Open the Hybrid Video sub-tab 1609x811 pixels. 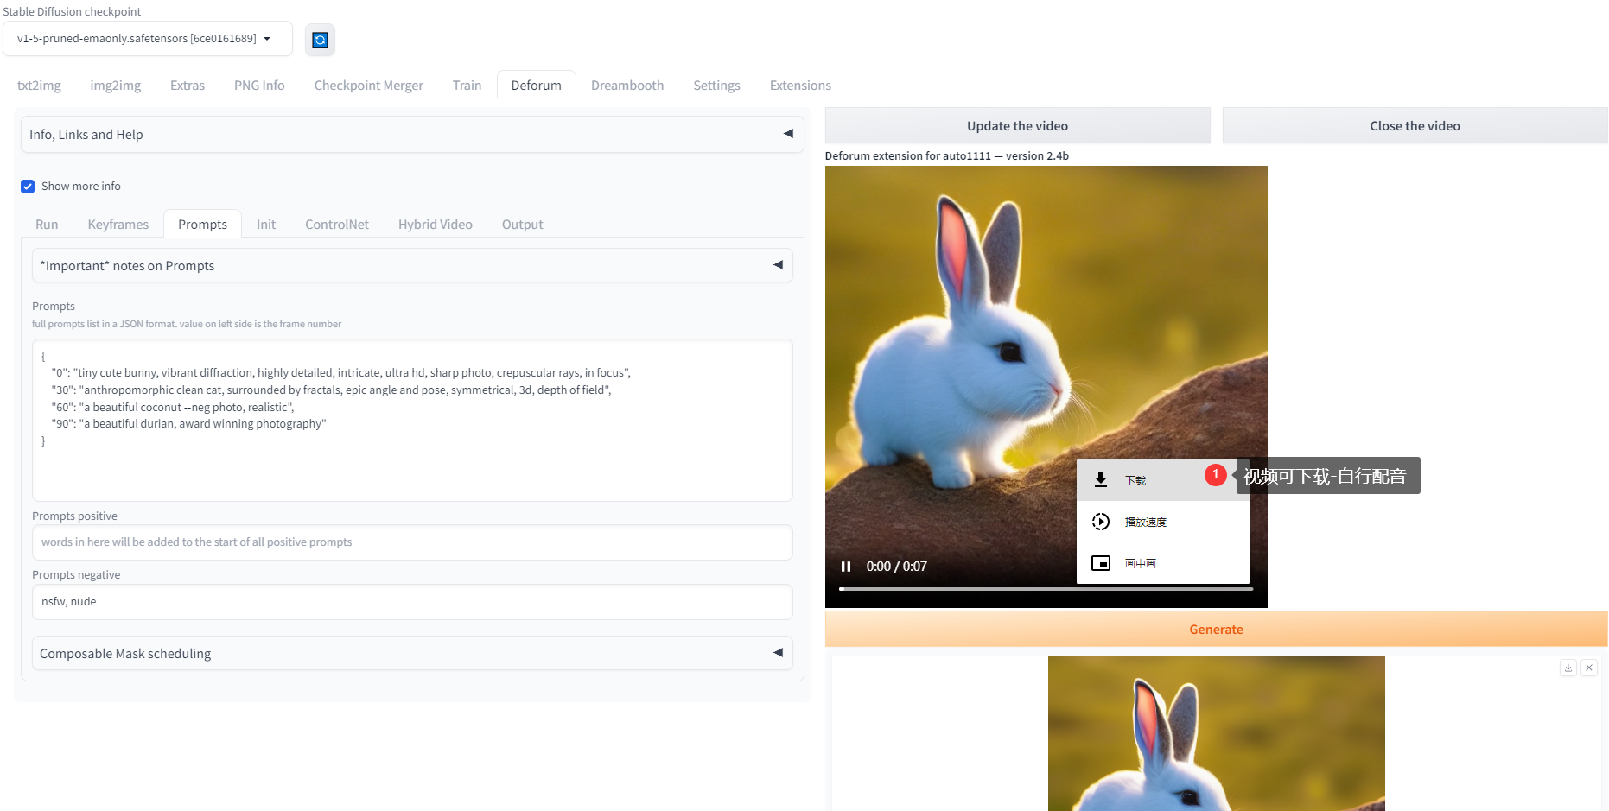436,225
